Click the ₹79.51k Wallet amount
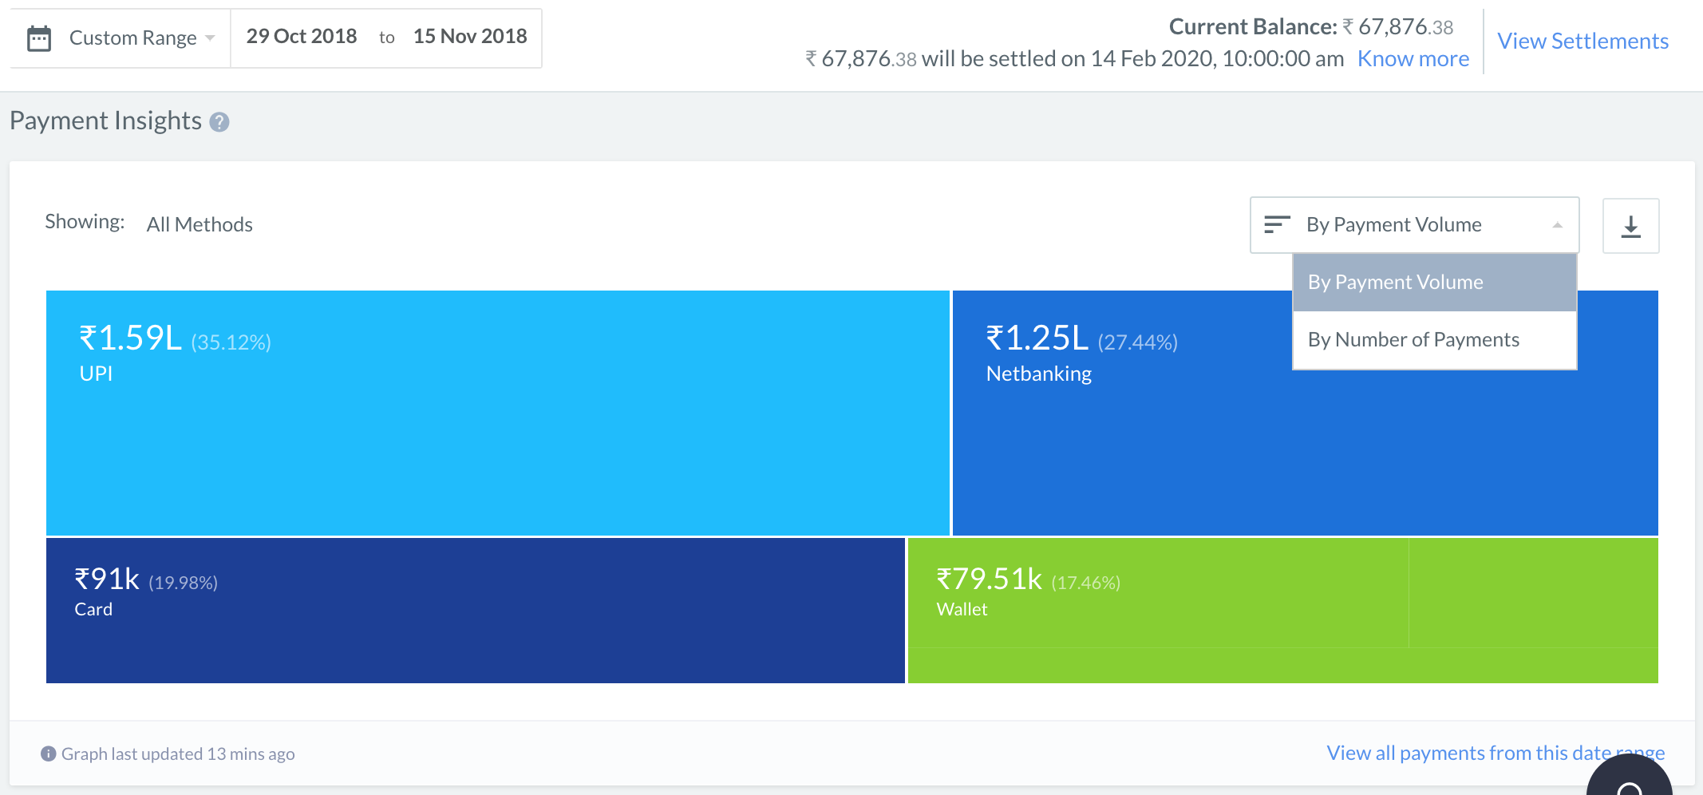The height and width of the screenshot is (795, 1703). point(990,579)
